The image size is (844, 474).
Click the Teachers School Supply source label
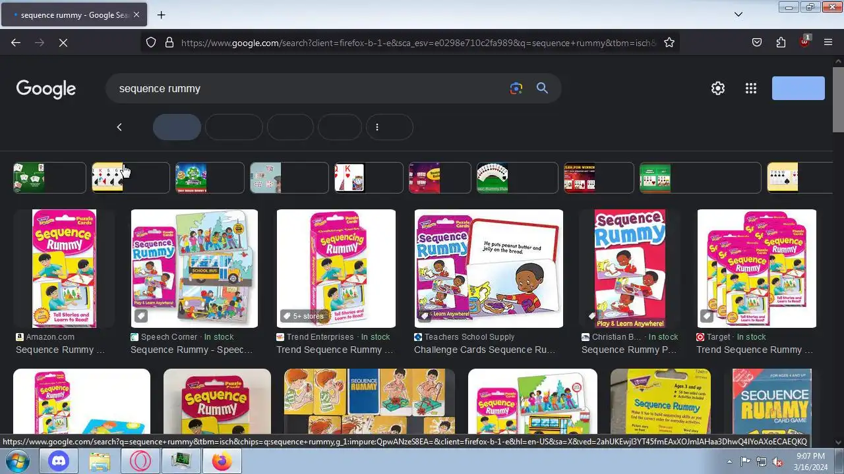(x=469, y=337)
